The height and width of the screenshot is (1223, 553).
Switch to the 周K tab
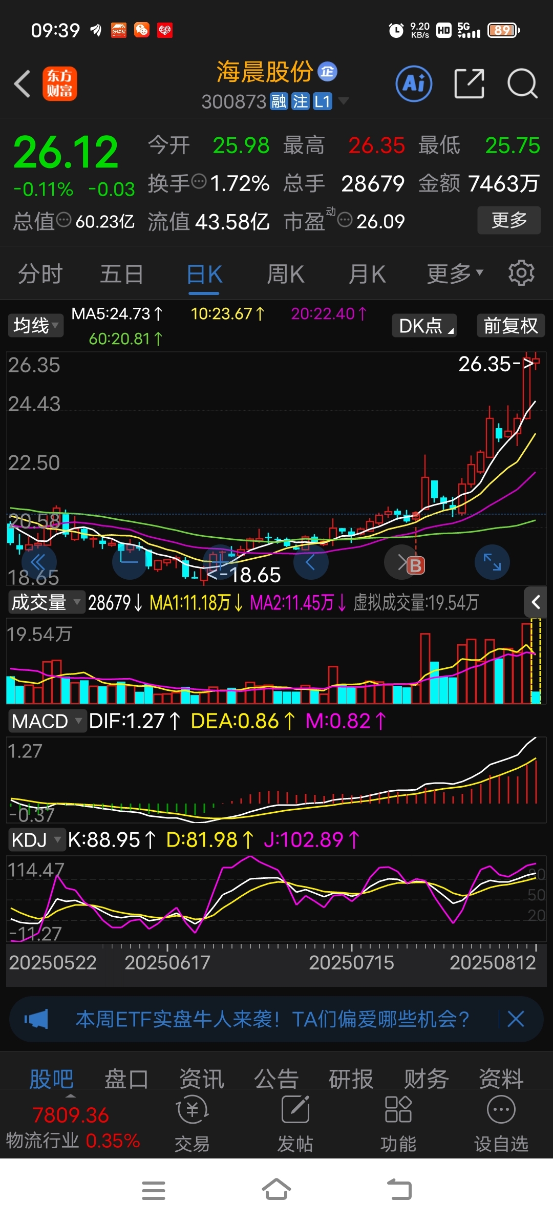(x=286, y=273)
